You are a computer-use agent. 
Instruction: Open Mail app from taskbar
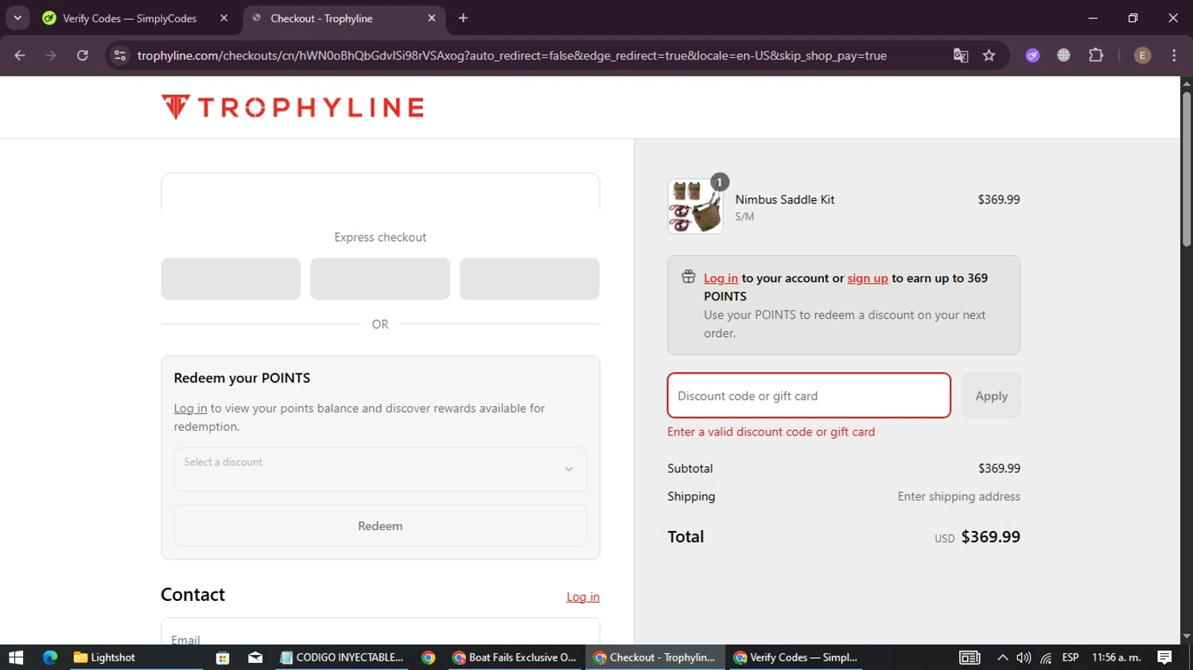point(255,657)
